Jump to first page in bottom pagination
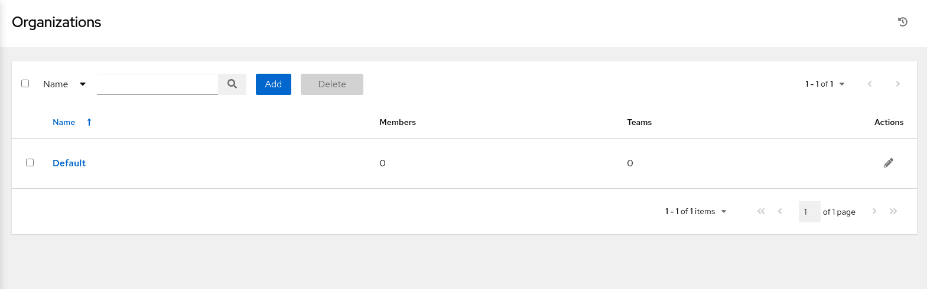Viewport: 927px width, 289px height. (x=761, y=211)
